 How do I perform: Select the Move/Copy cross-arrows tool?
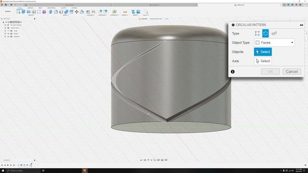click(77, 12)
